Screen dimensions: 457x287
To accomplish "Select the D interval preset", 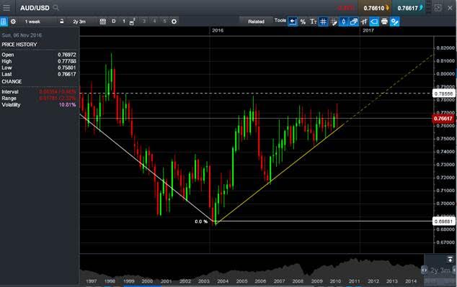I will [114, 22].
